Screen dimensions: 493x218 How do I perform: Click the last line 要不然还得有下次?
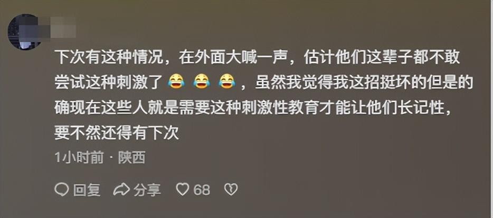point(117,133)
